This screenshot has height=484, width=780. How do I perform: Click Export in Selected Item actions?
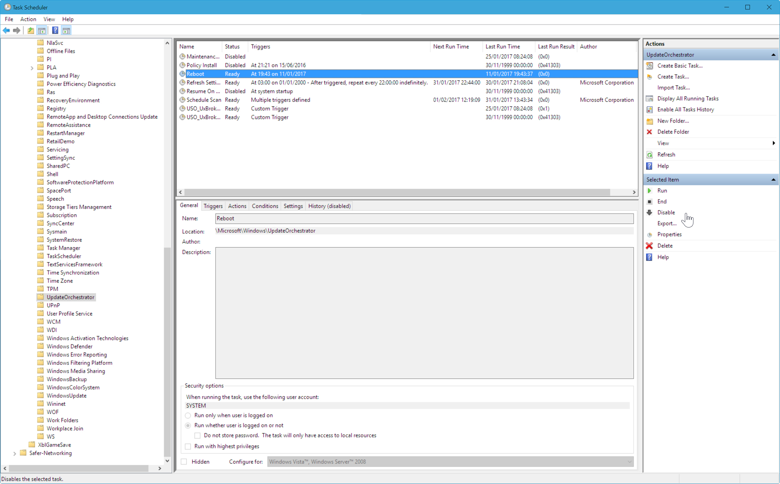point(667,223)
